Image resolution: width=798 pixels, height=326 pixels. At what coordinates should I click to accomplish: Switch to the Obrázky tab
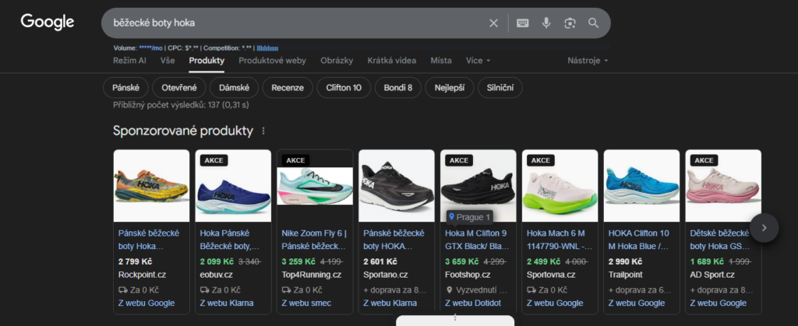coord(337,61)
